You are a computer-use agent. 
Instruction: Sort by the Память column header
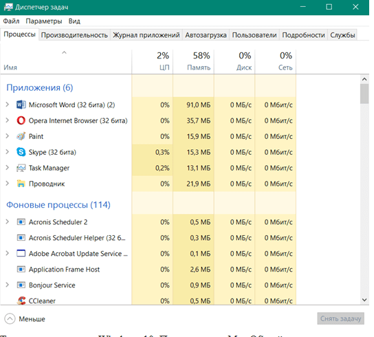click(x=193, y=62)
